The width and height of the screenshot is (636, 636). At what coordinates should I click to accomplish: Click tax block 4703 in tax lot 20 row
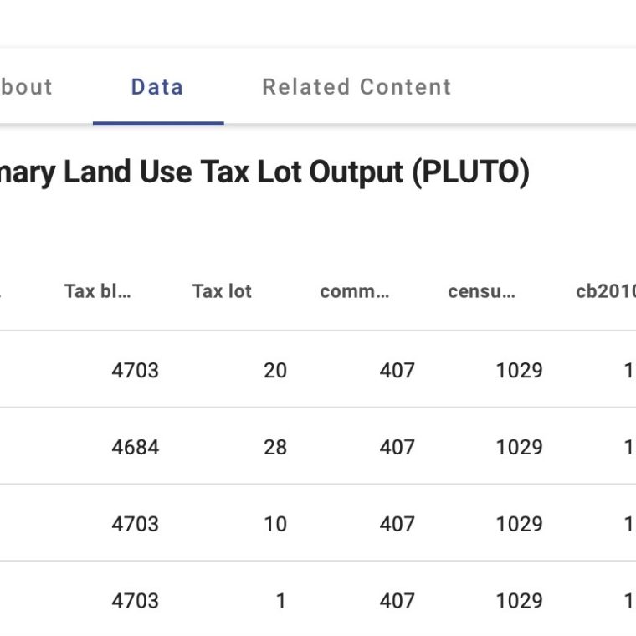135,370
